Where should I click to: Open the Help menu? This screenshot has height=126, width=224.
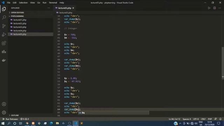[62, 2]
